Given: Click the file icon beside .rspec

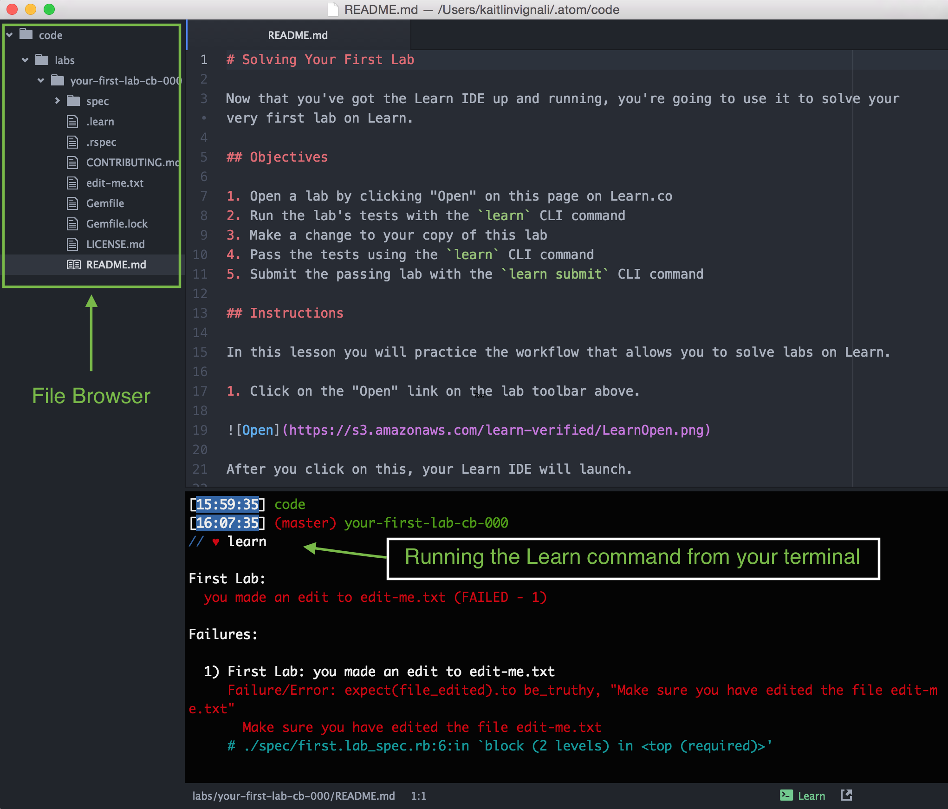Looking at the screenshot, I should click(72, 142).
